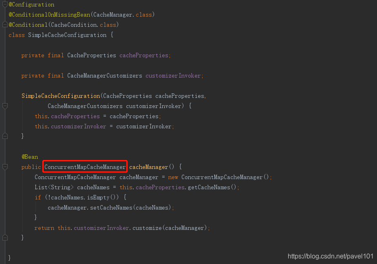Click this.customizerInvoker on the assignment line

(x=70, y=126)
